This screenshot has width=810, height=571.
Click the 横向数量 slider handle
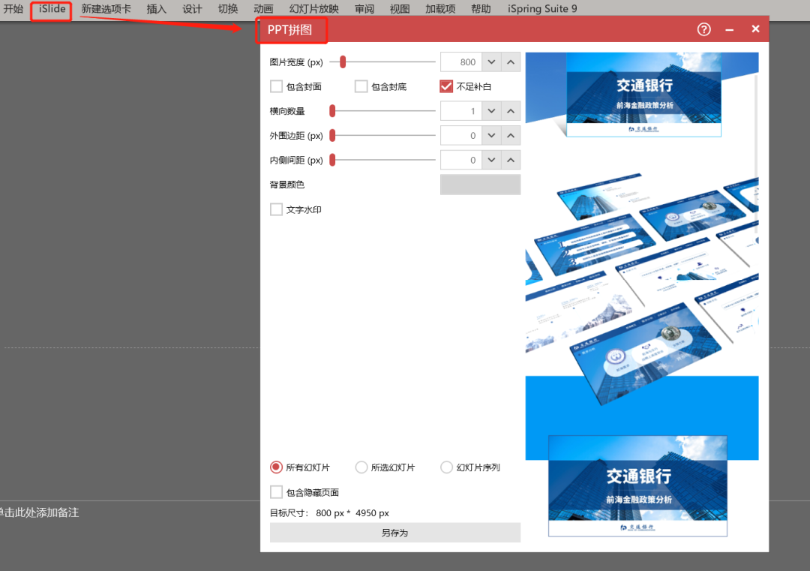click(333, 110)
